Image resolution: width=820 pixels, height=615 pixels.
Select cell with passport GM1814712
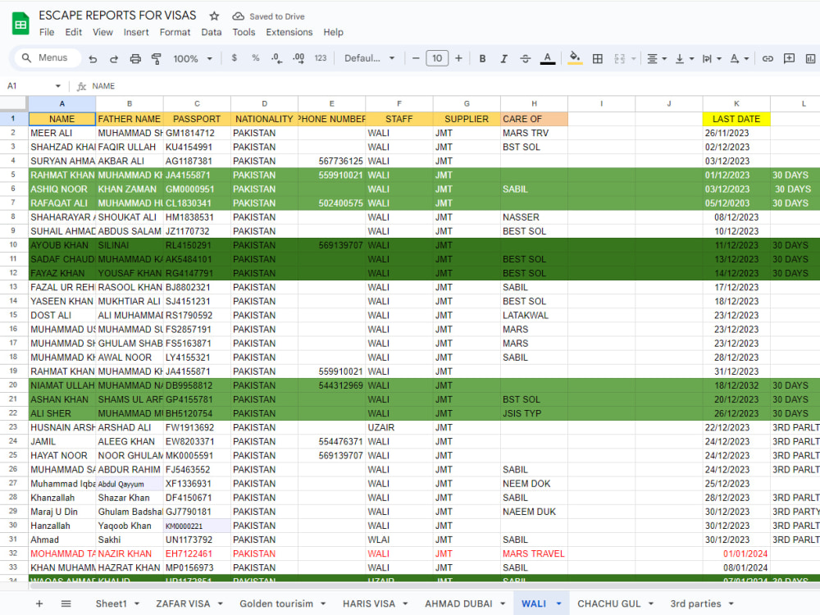(197, 133)
